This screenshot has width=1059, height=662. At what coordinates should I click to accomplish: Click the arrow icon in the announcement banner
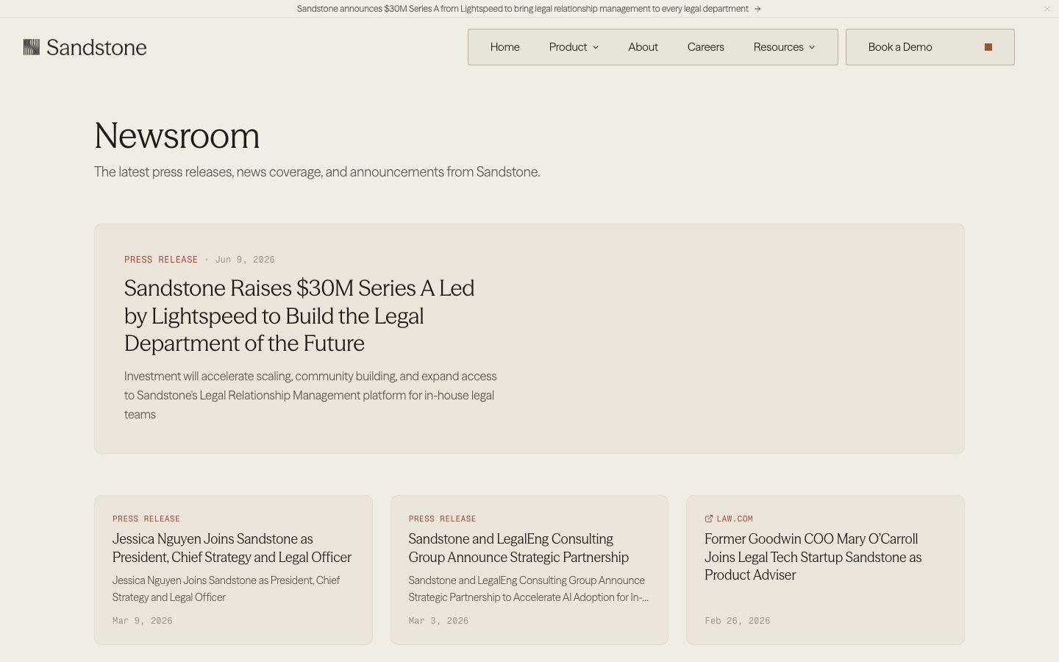pos(757,9)
